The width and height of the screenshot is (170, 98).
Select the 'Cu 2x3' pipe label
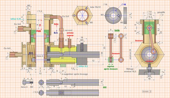pyautogui.click(x=65, y=16)
